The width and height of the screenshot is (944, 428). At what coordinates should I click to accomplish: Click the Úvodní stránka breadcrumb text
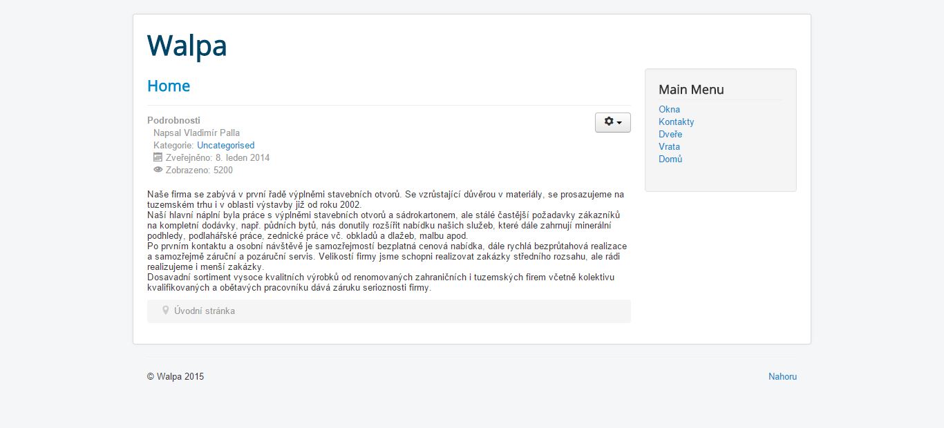[205, 311]
